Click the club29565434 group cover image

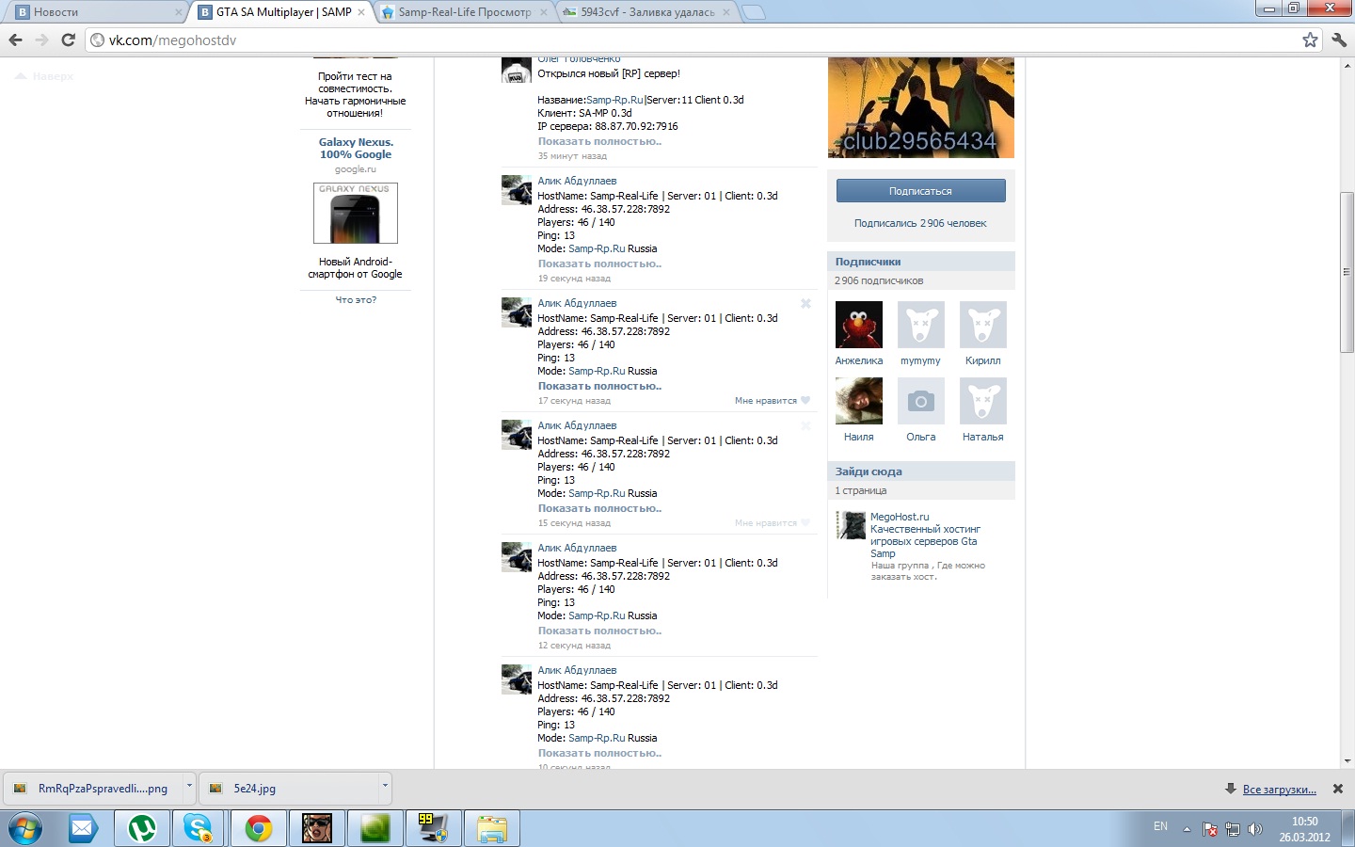(x=921, y=107)
